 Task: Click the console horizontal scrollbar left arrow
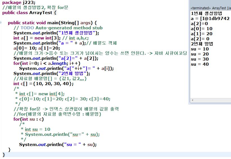tap(192, 100)
